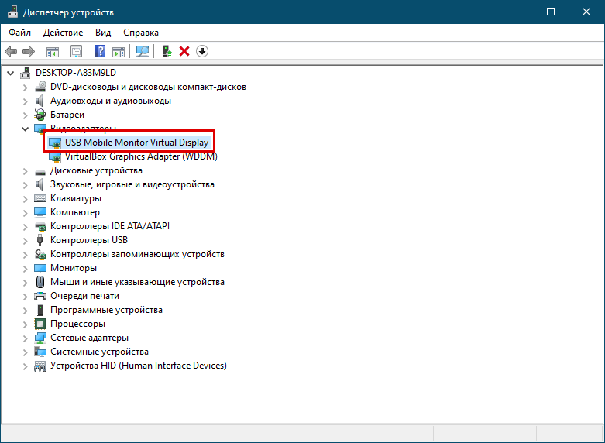Select the Компьютер label
This screenshot has height=443, width=605.
tap(75, 212)
